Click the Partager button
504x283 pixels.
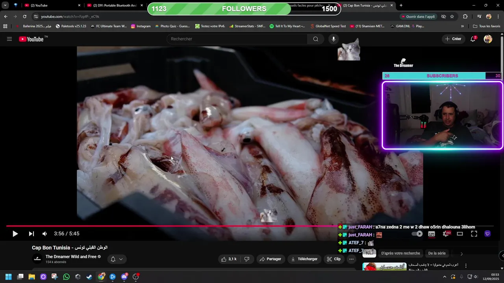coord(270,259)
